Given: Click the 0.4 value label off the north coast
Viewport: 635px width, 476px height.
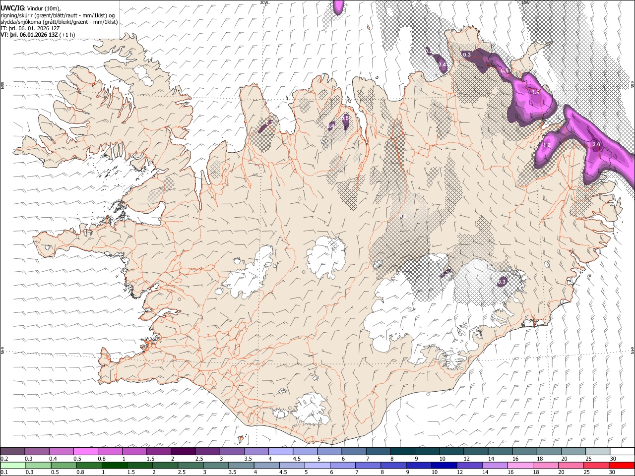Looking at the screenshot, I should [x=442, y=65].
